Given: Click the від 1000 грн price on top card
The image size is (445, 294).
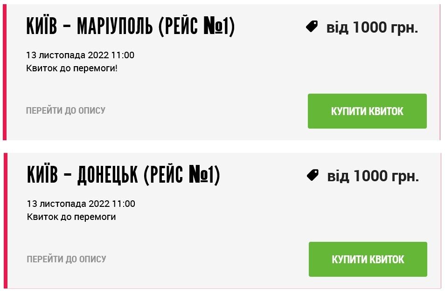Looking at the screenshot, I should pos(372,27).
